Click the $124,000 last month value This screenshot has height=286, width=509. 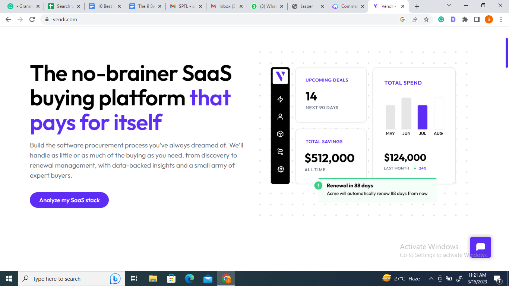pos(405,158)
